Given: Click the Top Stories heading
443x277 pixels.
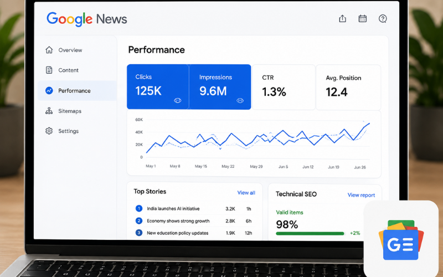Looking at the screenshot, I should [150, 191].
